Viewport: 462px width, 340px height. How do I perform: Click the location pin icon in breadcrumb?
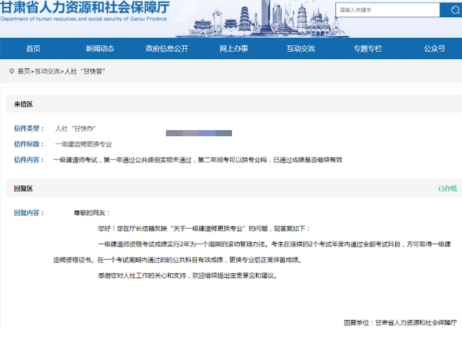[x=12, y=71]
